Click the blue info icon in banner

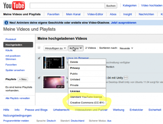coord(6,23)
